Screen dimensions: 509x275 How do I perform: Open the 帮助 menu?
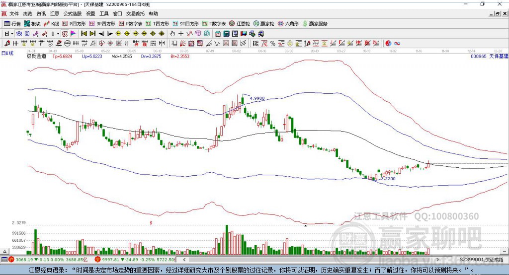coord(153,13)
